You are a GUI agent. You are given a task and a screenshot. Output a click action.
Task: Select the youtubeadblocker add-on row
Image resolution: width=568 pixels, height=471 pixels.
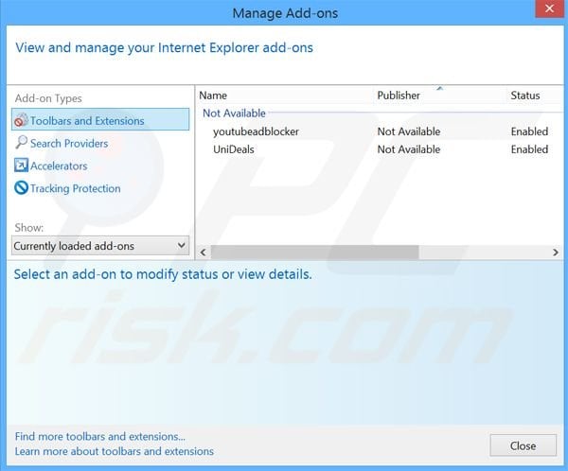tap(256, 131)
